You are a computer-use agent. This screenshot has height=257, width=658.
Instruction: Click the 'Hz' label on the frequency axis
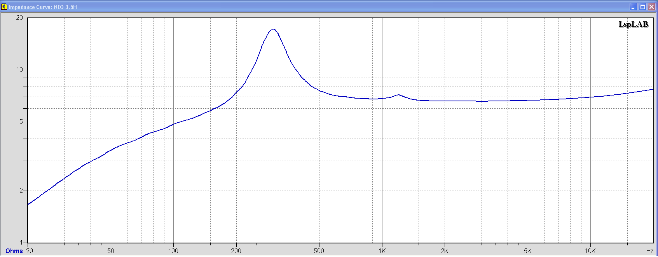coord(649,251)
